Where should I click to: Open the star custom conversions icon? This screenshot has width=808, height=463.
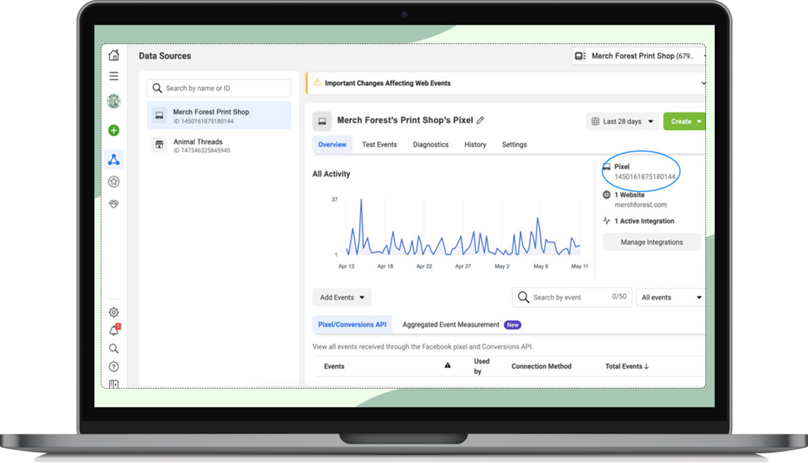point(114,182)
